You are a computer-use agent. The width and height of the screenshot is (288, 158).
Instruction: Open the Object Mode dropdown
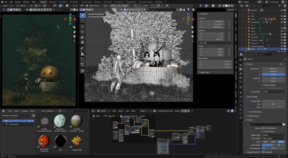click(94, 6)
